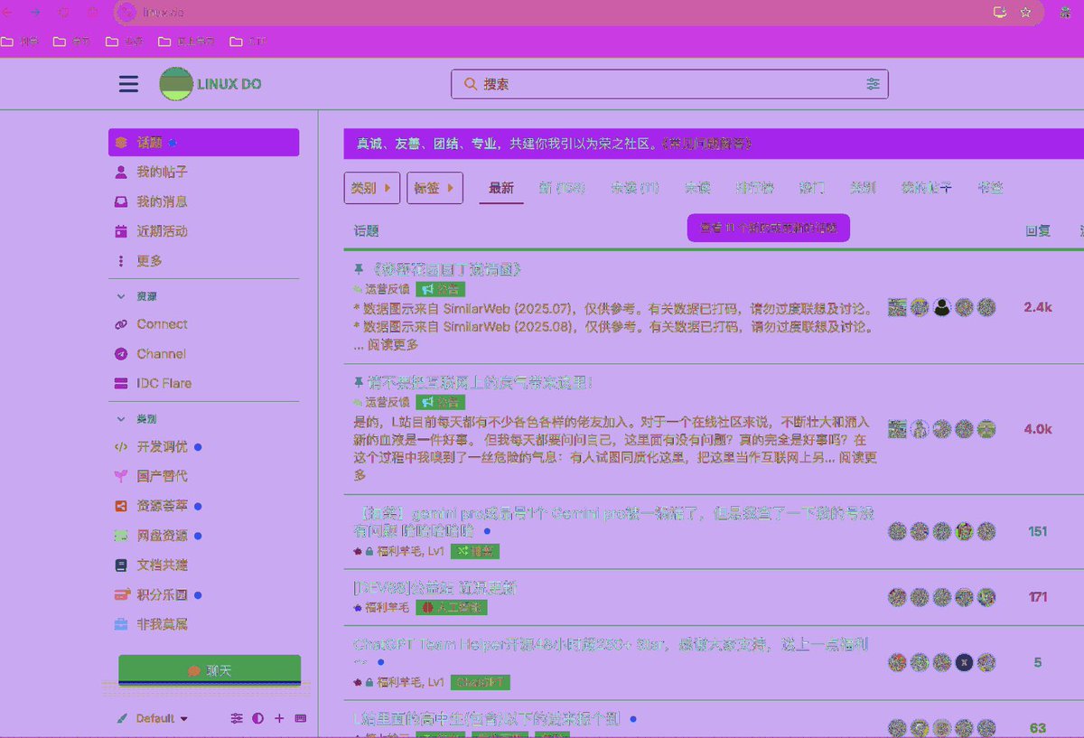Screen dimensions: 1084x738
Task: Click the first avatar in the 2.4k row
Action: [897, 307]
